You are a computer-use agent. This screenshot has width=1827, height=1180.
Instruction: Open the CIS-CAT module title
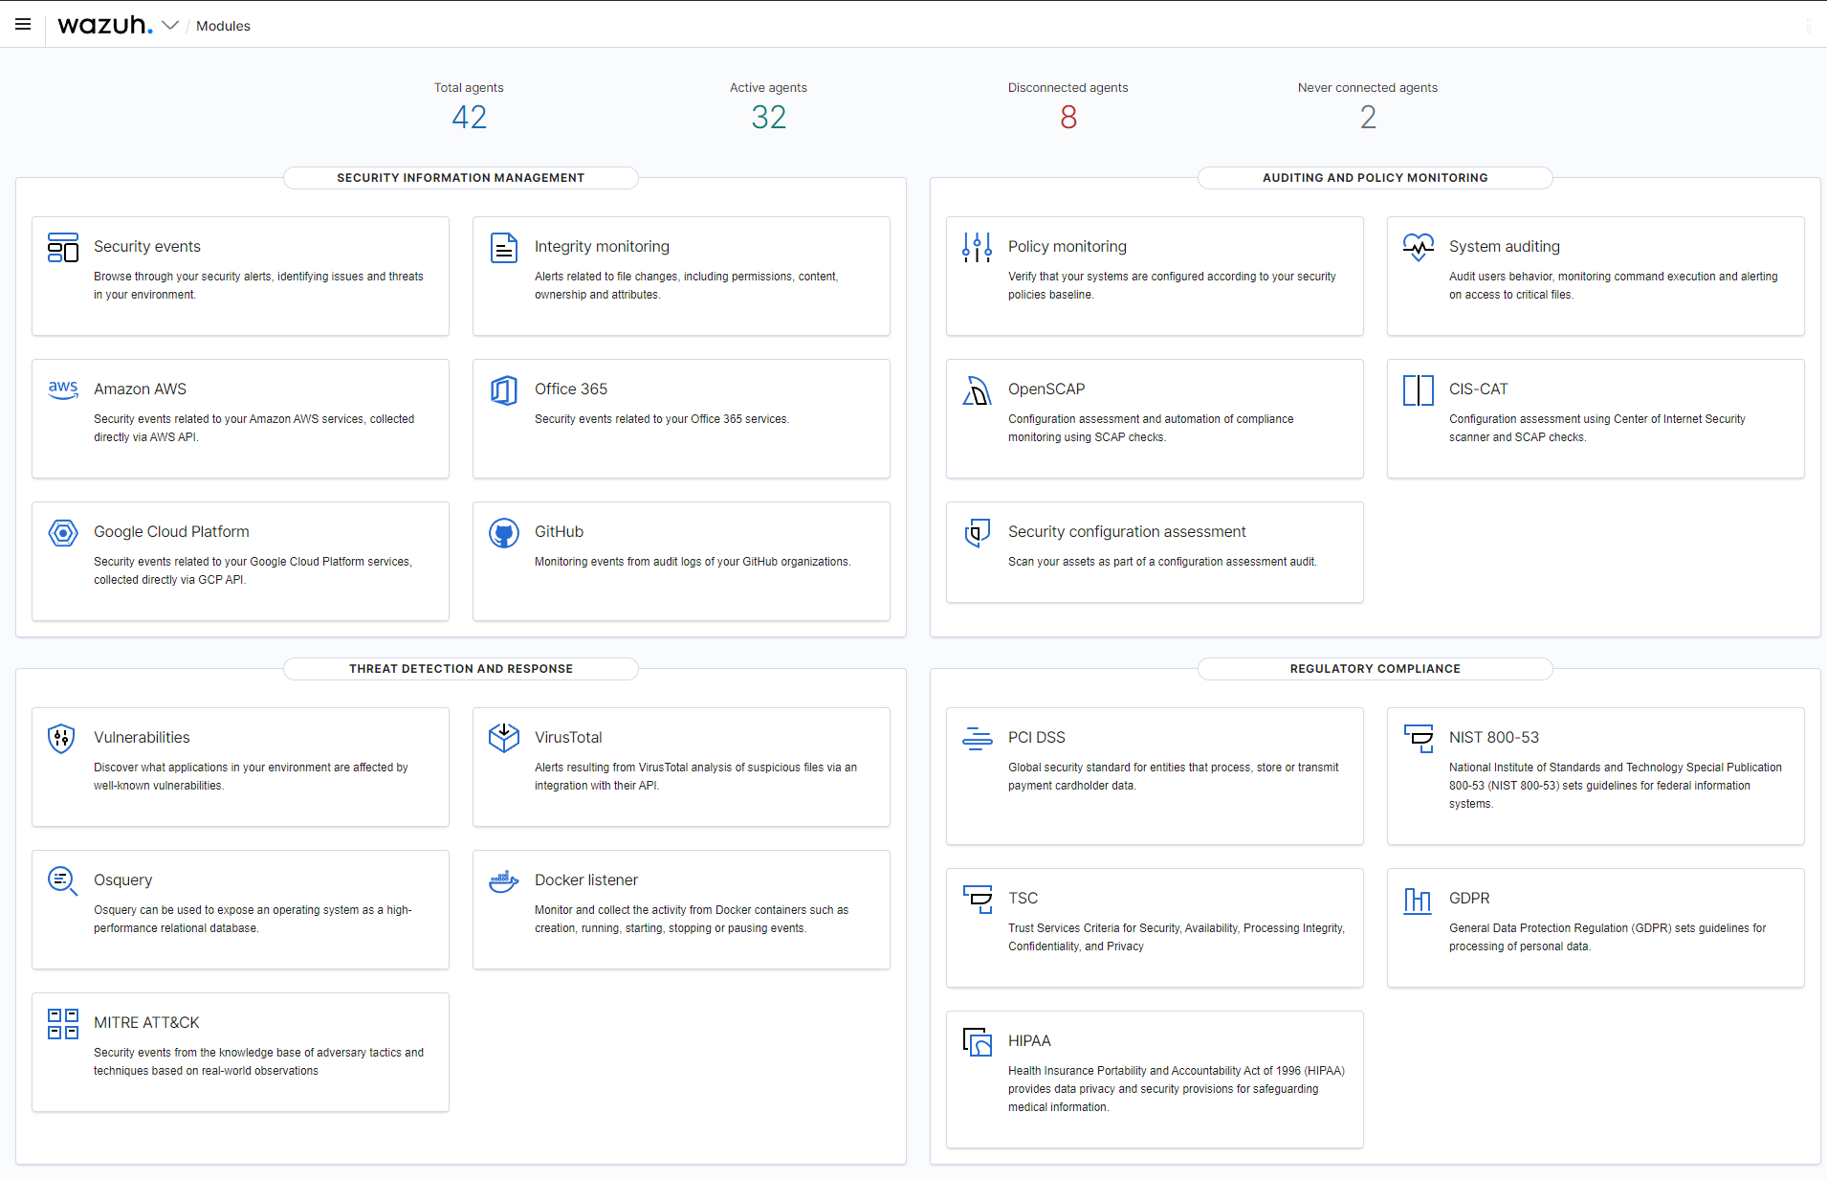pos(1478,390)
